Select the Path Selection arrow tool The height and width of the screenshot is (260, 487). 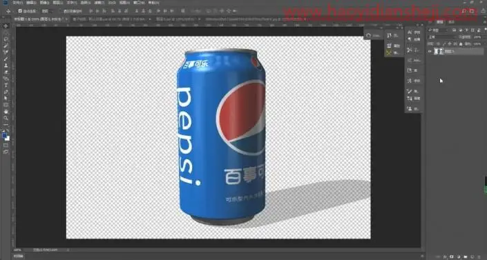(6, 99)
